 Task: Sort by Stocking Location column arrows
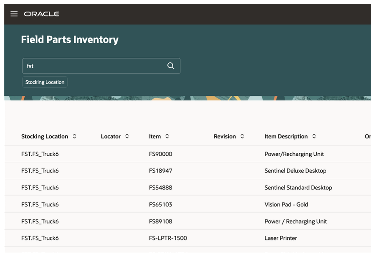75,136
